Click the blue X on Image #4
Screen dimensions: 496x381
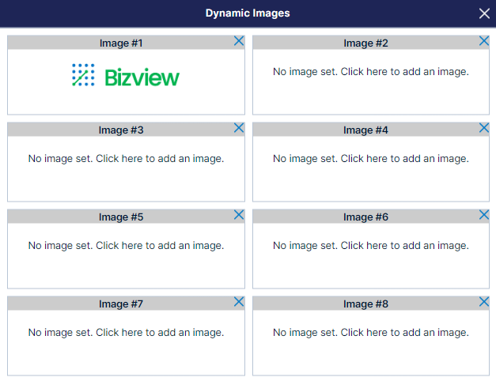(x=484, y=128)
